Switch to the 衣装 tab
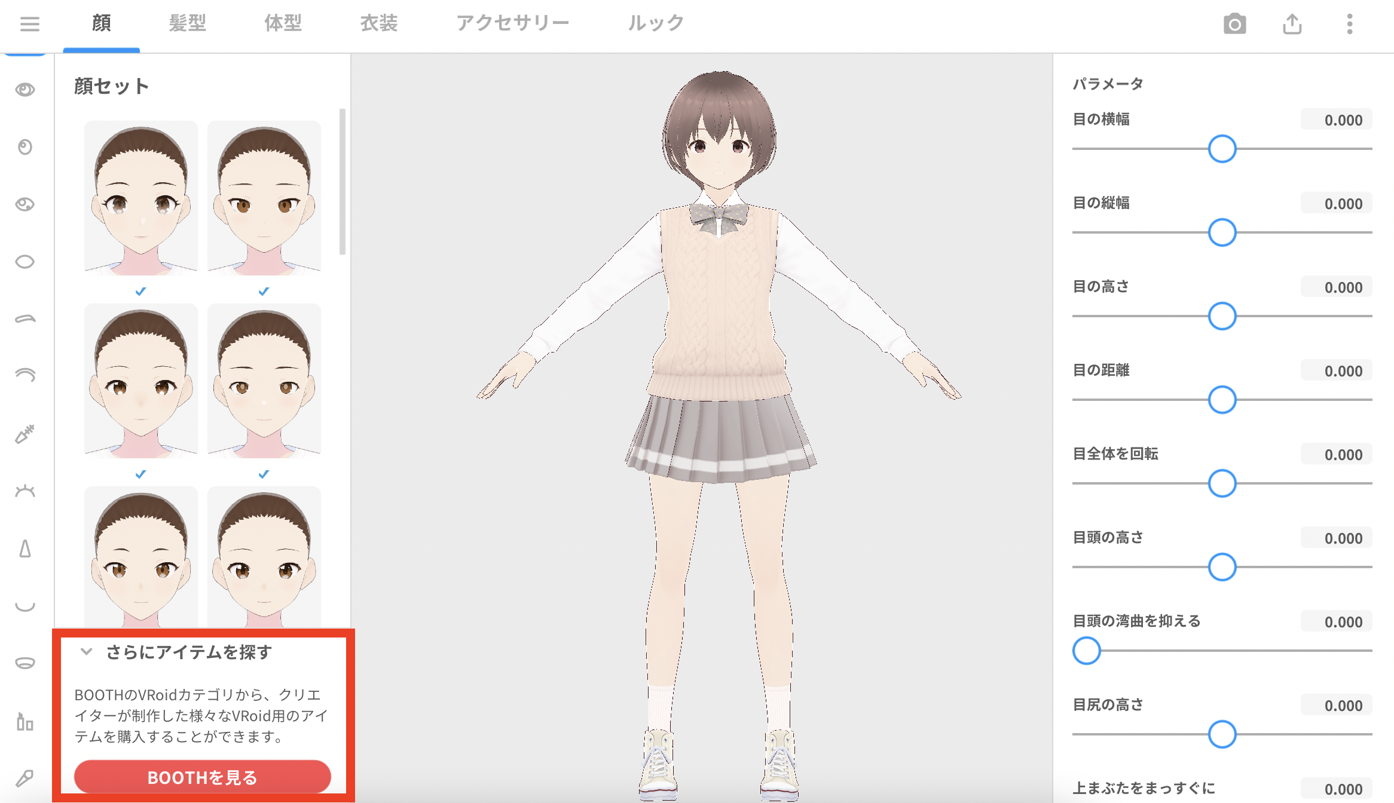This screenshot has width=1394, height=803. 378,24
